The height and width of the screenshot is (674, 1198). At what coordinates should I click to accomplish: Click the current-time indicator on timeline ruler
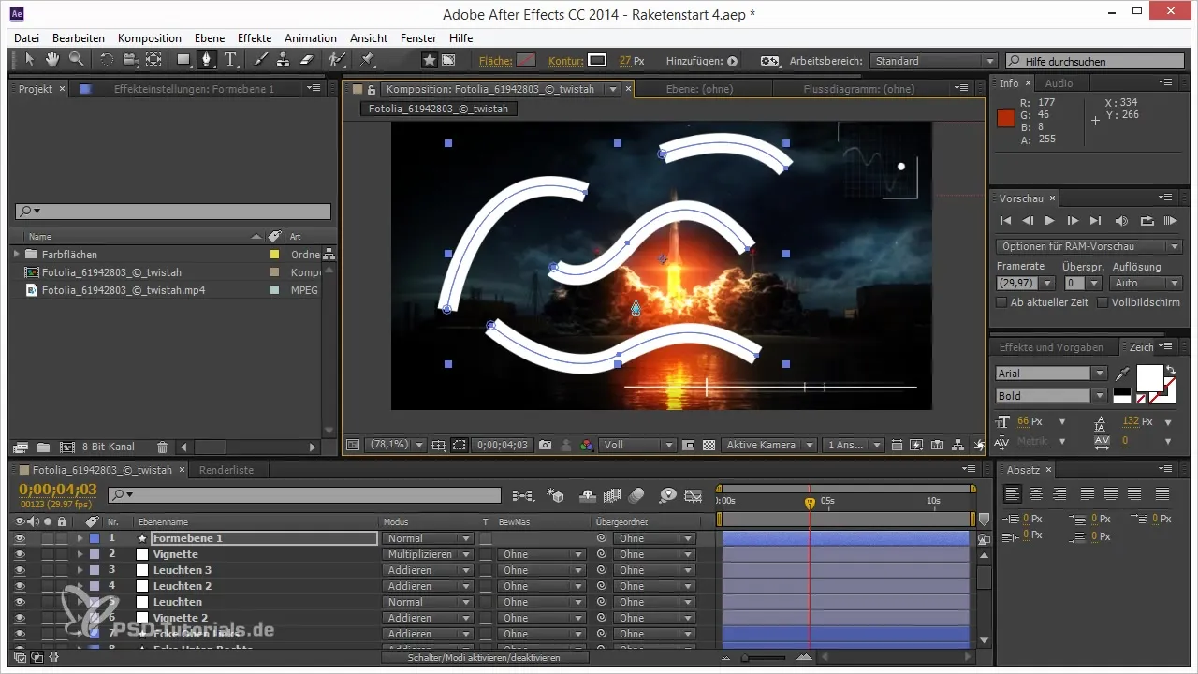[x=810, y=504]
